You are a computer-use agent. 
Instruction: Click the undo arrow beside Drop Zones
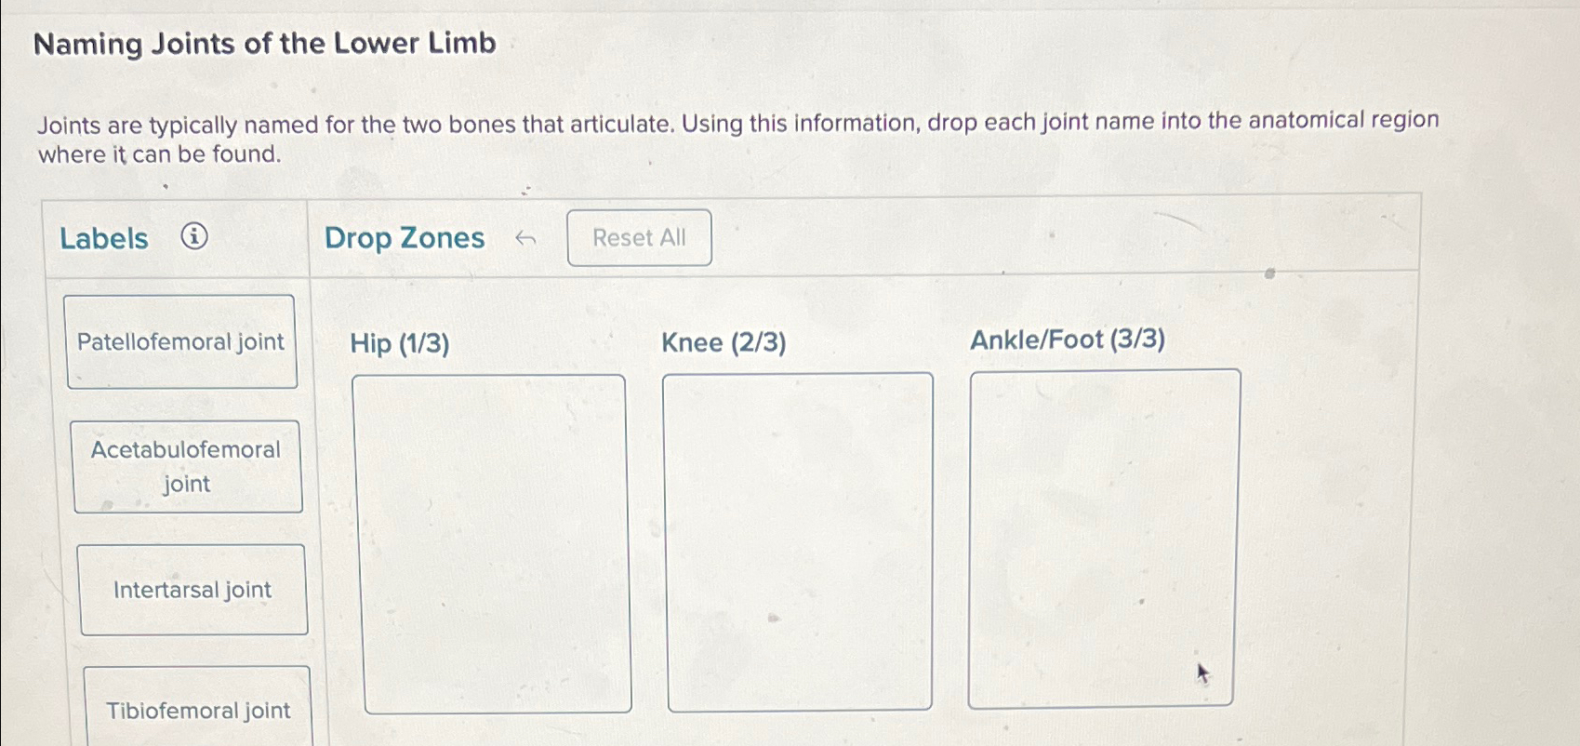point(525,239)
